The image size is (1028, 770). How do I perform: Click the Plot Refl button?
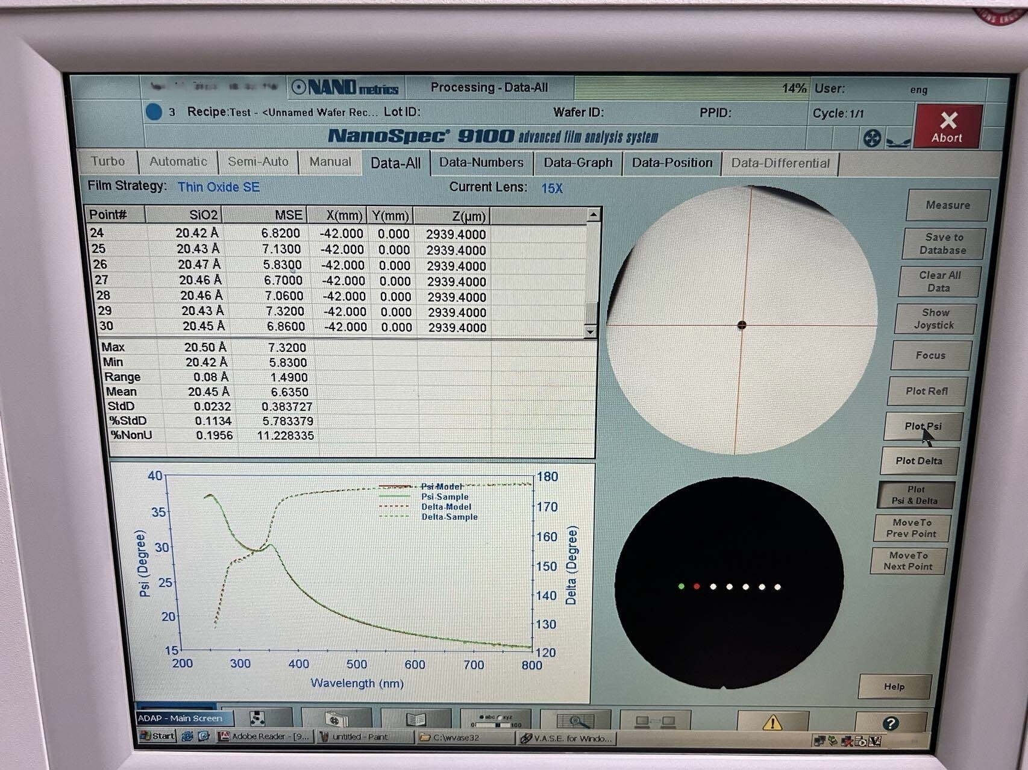click(927, 391)
